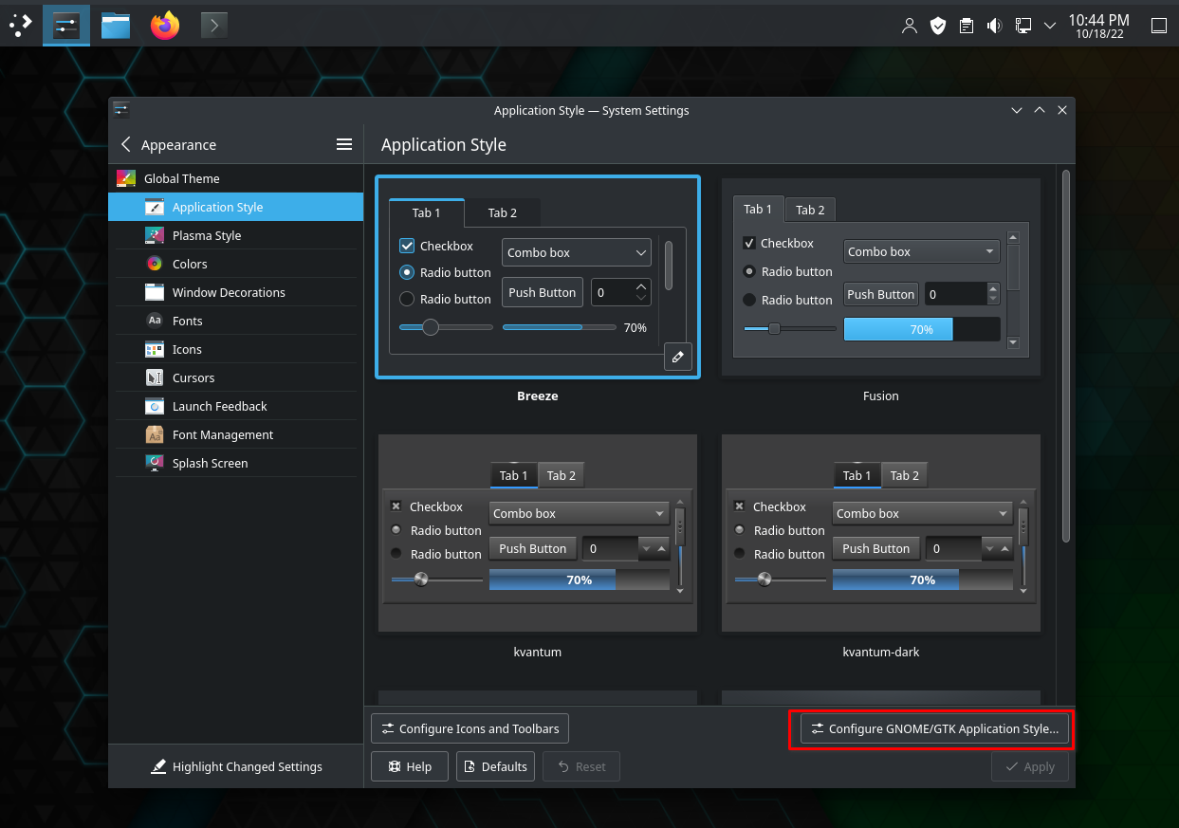
Task: Click Highlight Changed Settings
Action: [x=236, y=766]
